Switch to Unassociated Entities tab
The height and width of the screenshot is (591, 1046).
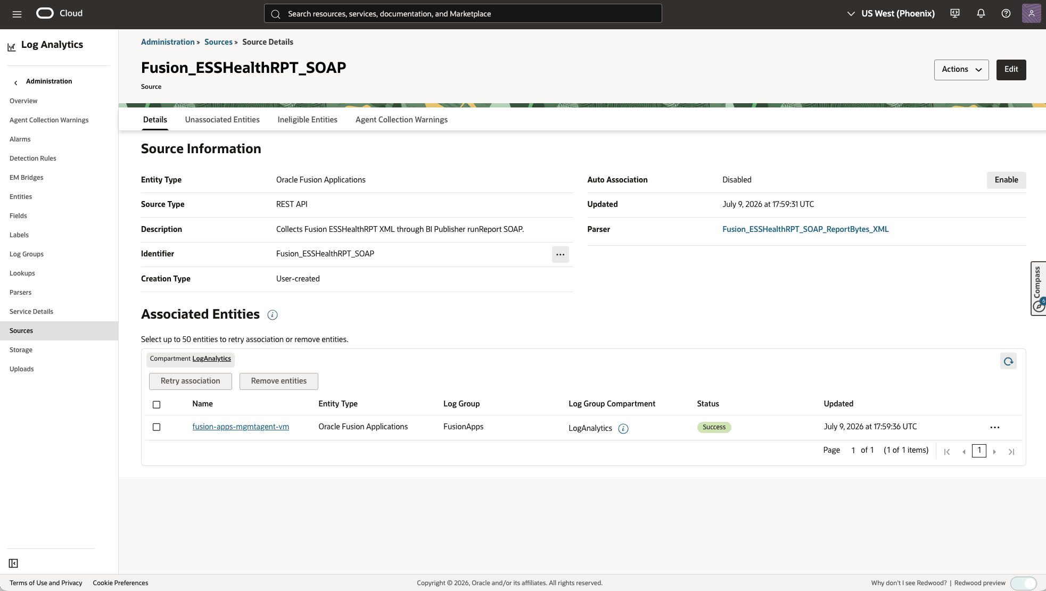click(x=223, y=120)
